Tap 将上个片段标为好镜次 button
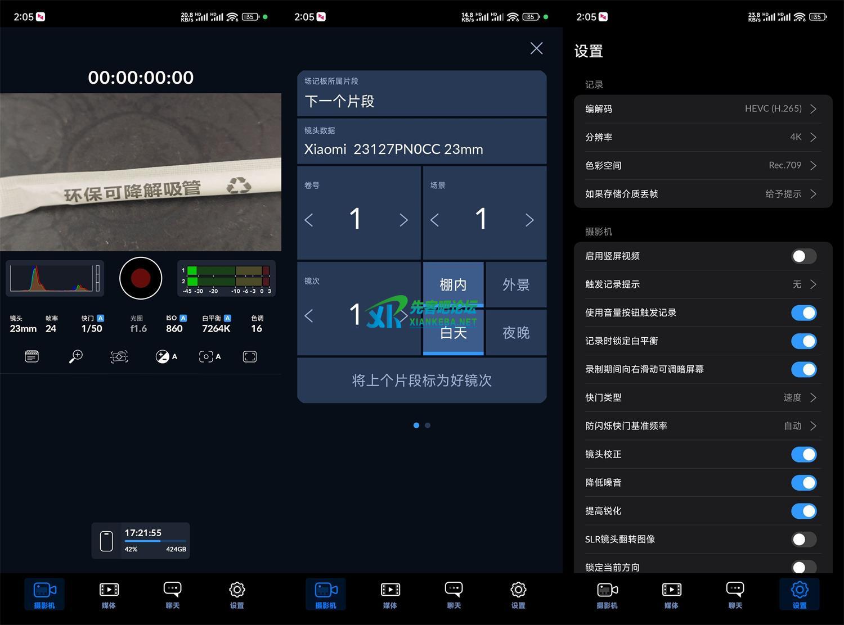844x625 pixels. pyautogui.click(x=421, y=381)
